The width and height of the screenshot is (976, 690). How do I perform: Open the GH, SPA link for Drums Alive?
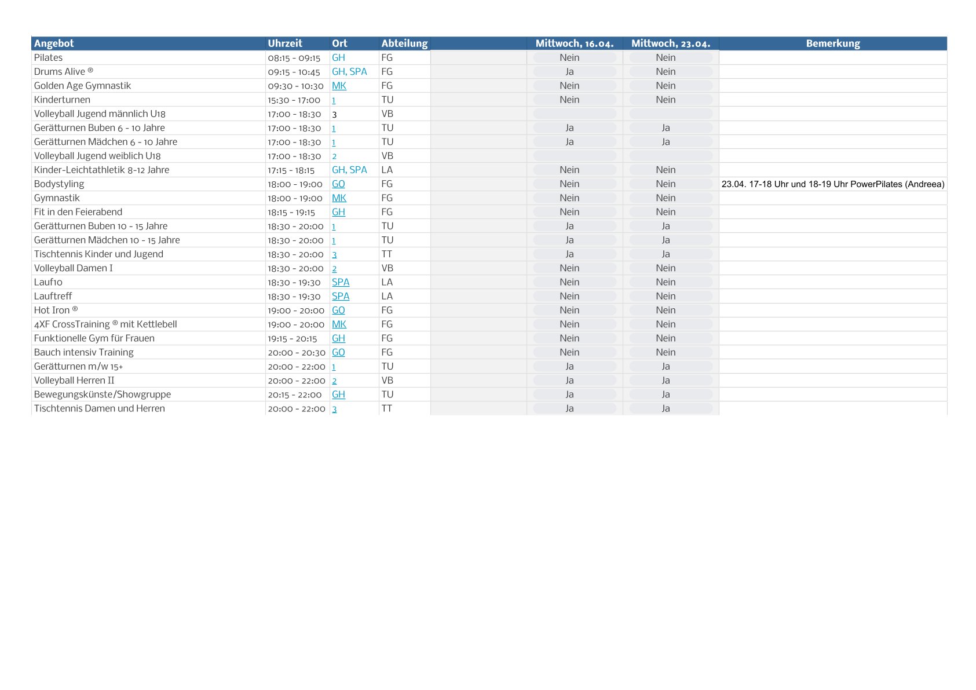[349, 71]
